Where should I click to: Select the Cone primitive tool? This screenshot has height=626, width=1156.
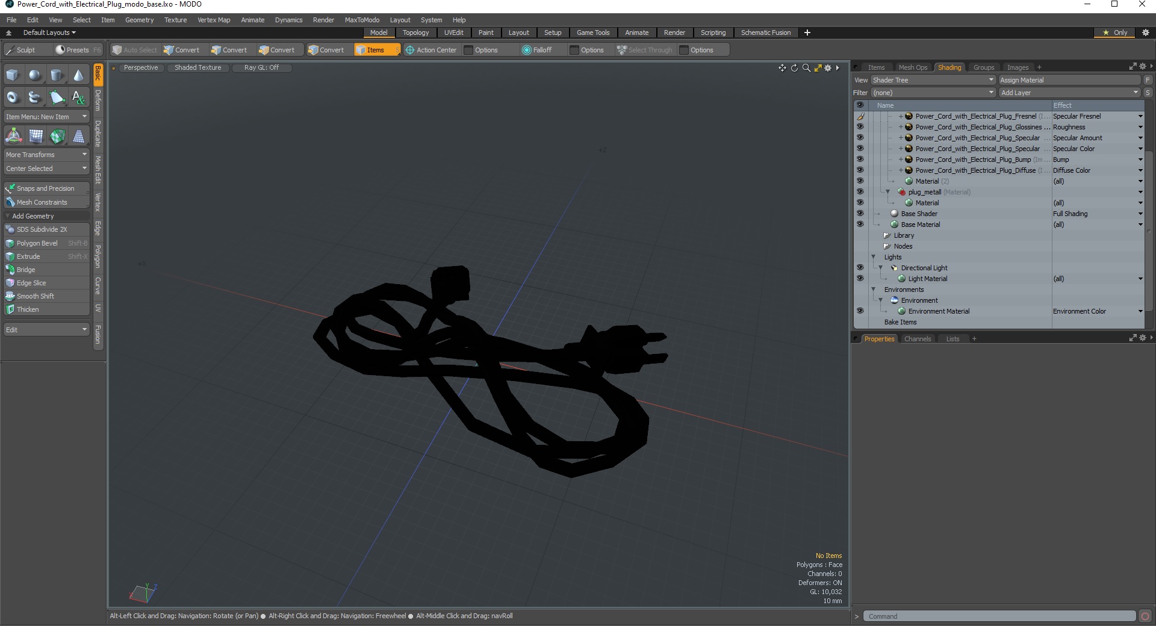78,75
